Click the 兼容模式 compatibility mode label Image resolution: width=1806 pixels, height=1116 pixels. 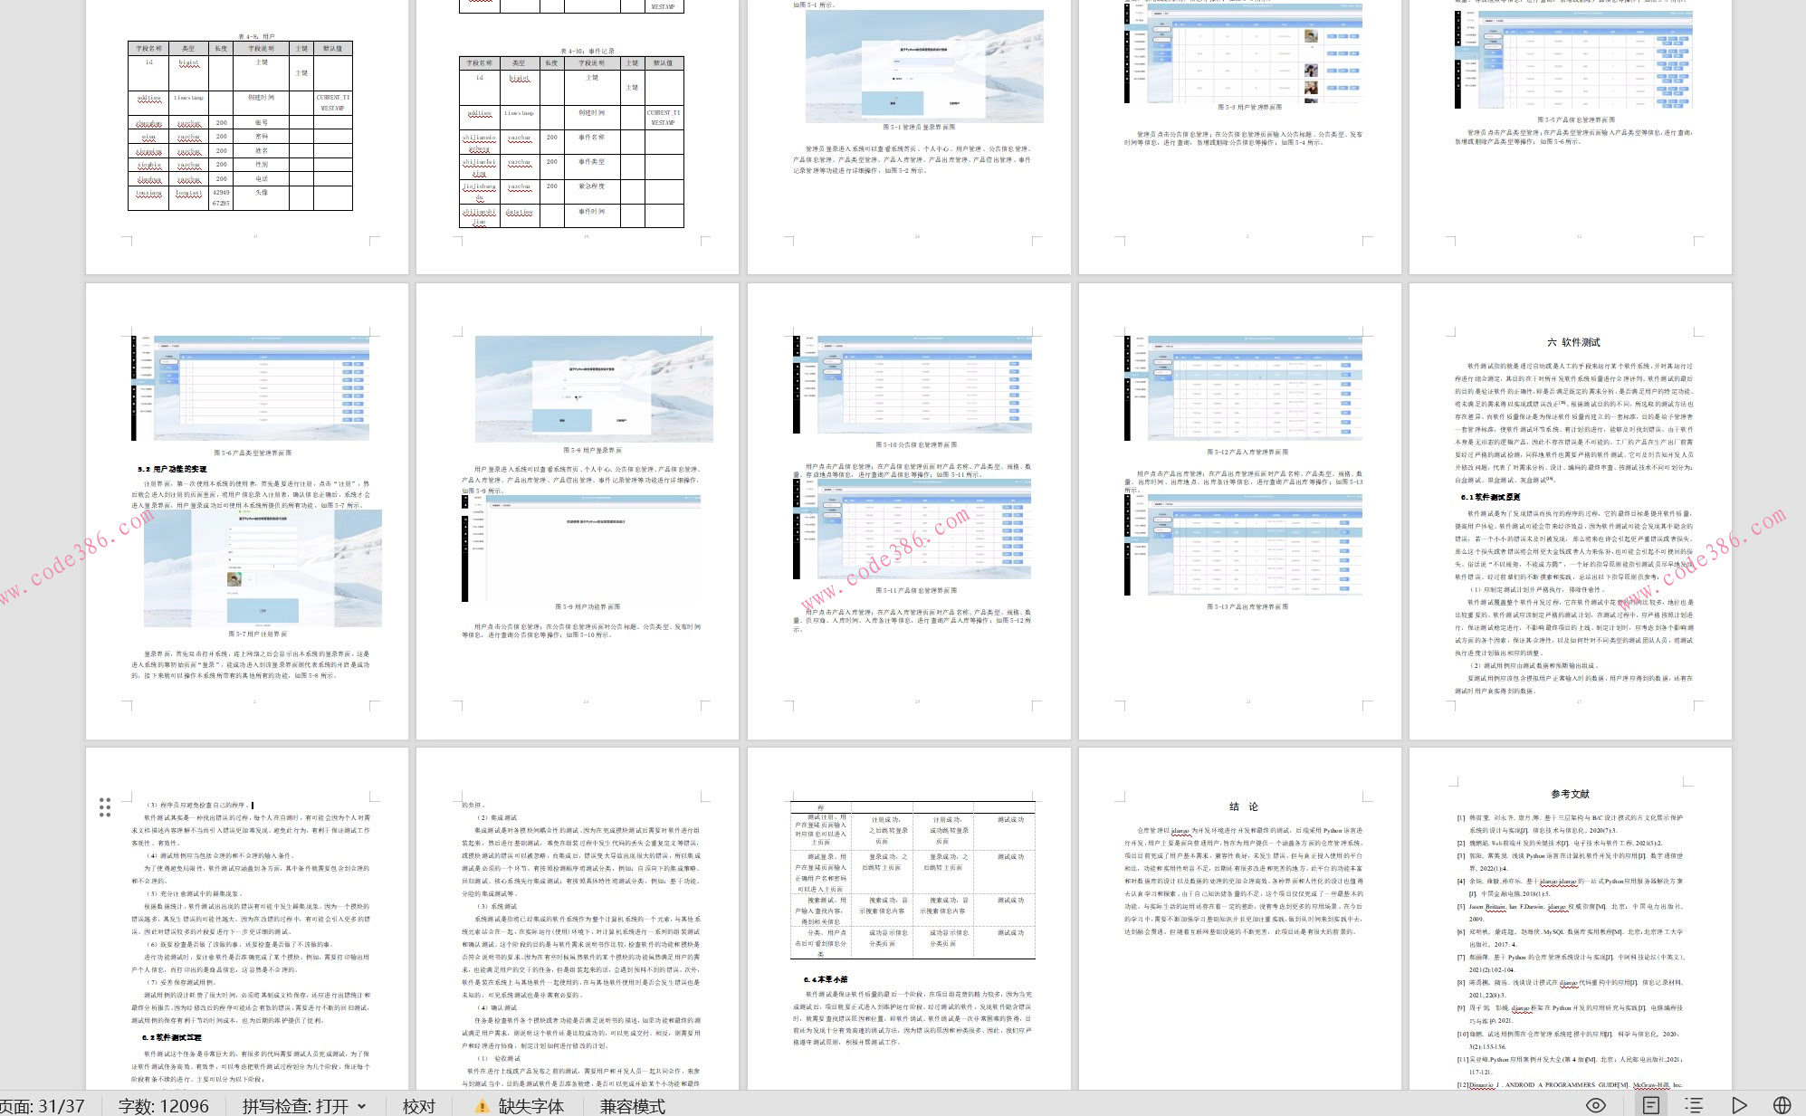tap(632, 1106)
